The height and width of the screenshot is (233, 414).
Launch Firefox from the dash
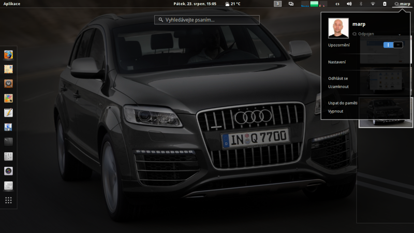point(8,55)
